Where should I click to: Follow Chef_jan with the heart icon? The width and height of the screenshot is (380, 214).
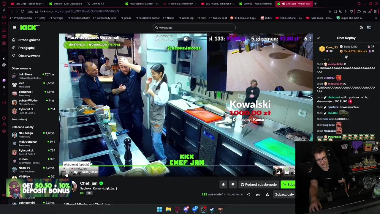point(233,185)
